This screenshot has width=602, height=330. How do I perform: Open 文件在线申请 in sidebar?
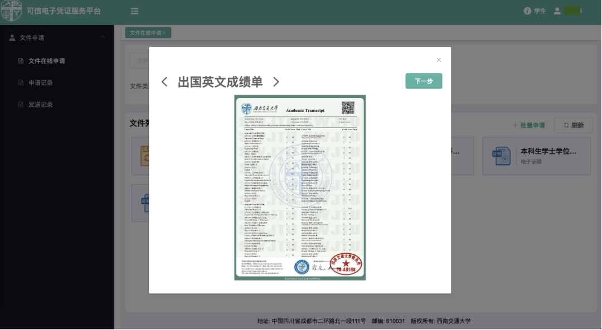[x=46, y=61]
